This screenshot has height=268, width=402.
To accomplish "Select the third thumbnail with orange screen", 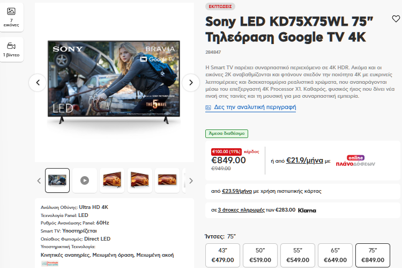I will [x=112, y=180].
